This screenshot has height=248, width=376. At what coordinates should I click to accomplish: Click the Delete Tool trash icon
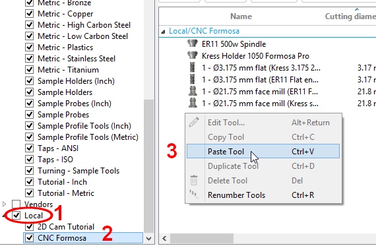(194, 180)
